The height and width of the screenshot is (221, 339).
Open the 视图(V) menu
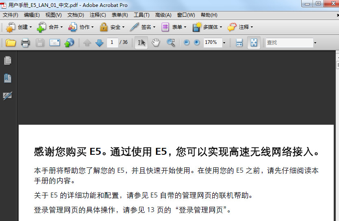point(53,15)
